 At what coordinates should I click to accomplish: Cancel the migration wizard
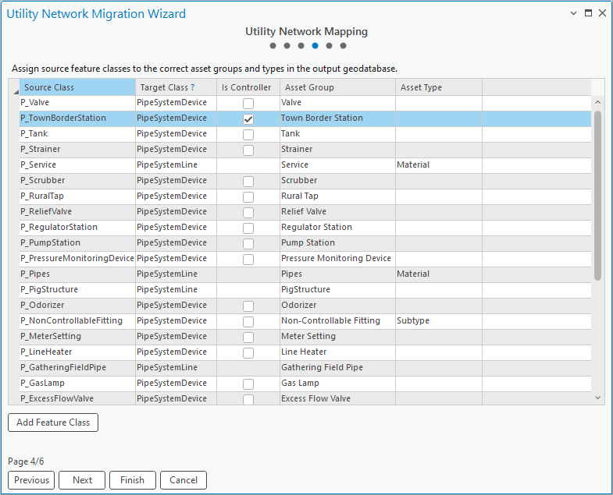[x=184, y=480]
